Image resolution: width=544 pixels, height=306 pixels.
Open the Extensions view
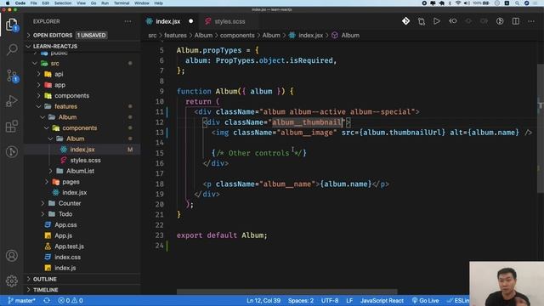(12, 127)
